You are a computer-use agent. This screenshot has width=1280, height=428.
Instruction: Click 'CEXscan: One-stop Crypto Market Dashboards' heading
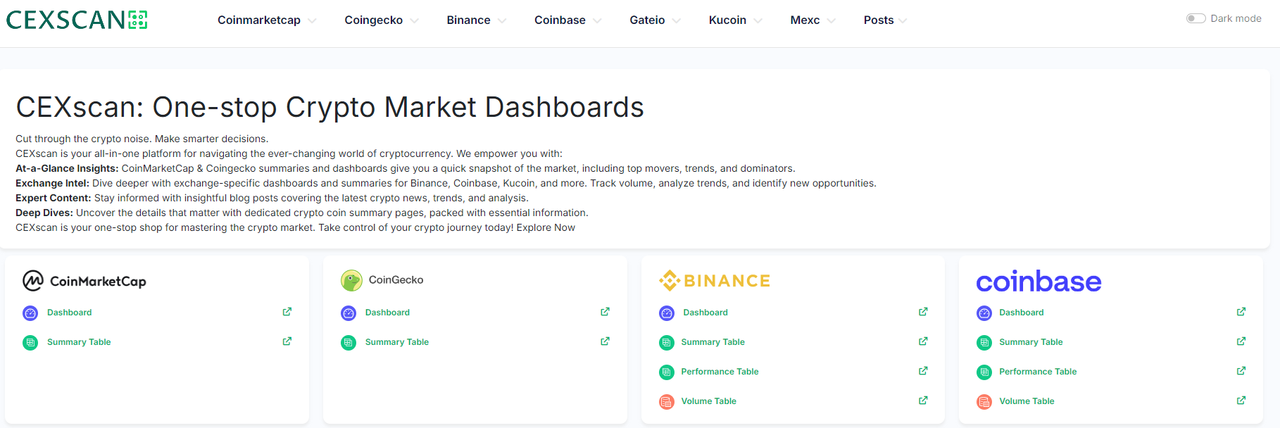pyautogui.click(x=330, y=108)
